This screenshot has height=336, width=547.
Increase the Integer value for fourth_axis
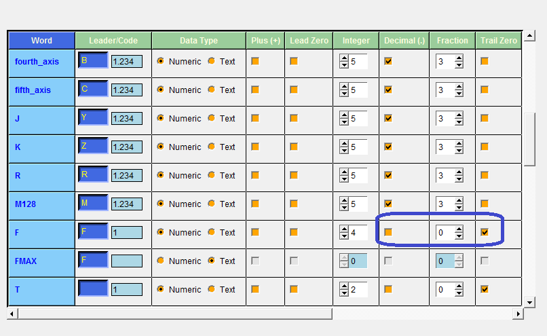coord(344,58)
